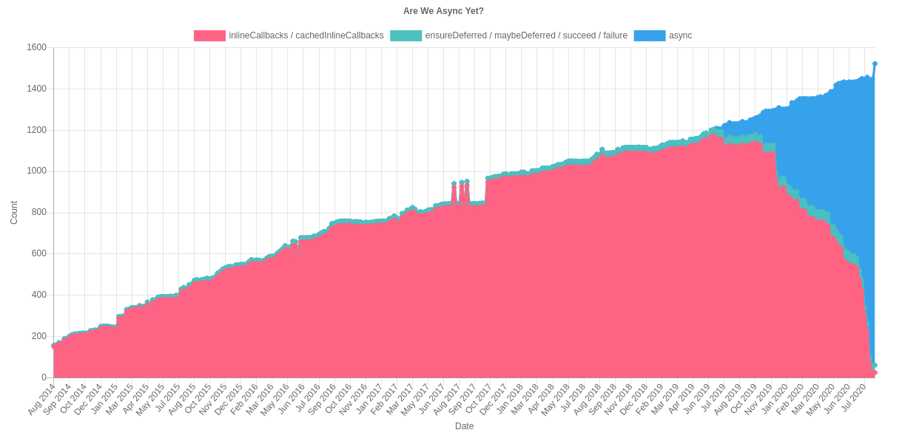The width and height of the screenshot is (919, 441).
Task: Click the chart title 'Are We Async Yet?'
Action: pyautogui.click(x=443, y=11)
